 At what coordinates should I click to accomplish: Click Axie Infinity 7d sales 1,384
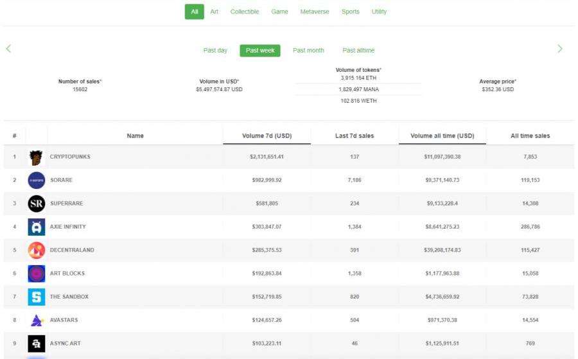(355, 227)
